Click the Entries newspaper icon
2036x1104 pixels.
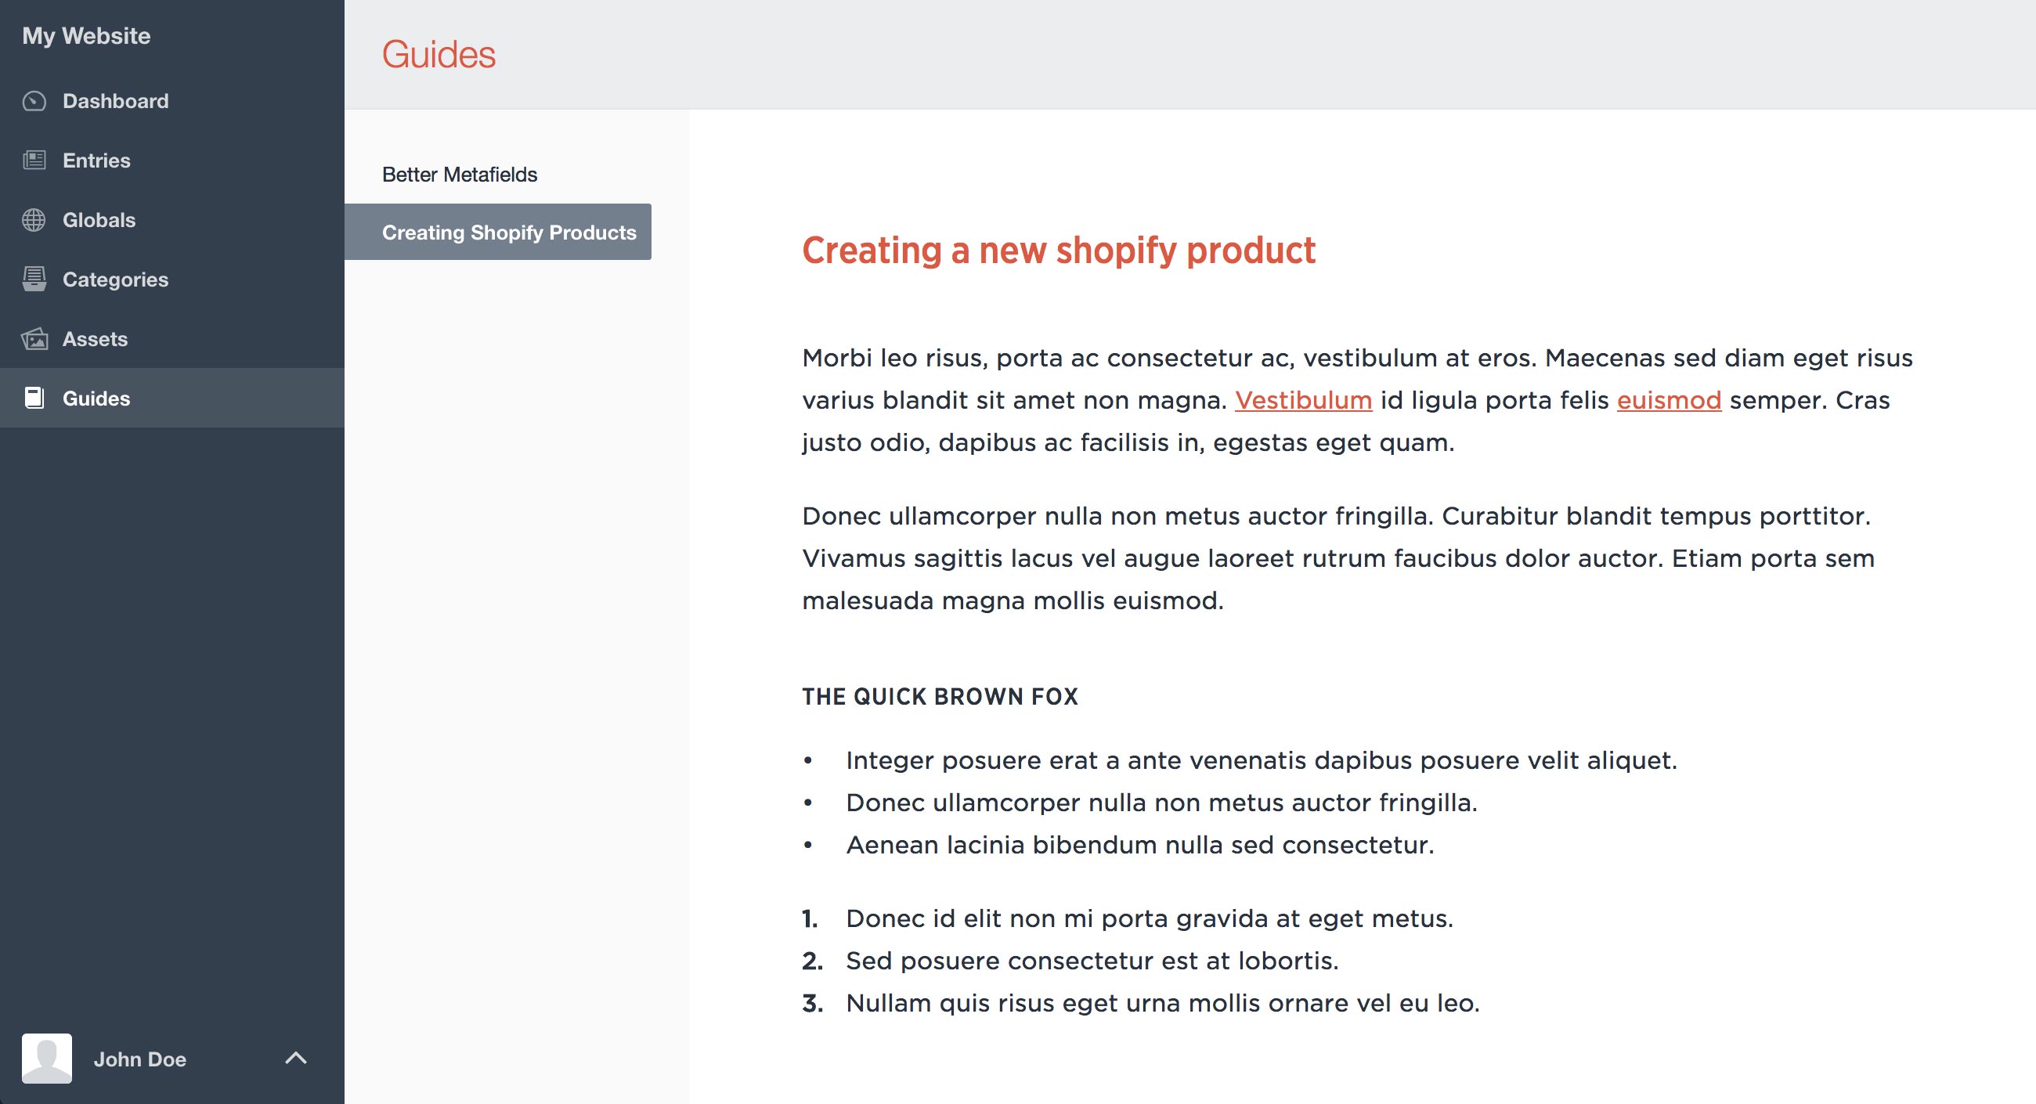[34, 161]
